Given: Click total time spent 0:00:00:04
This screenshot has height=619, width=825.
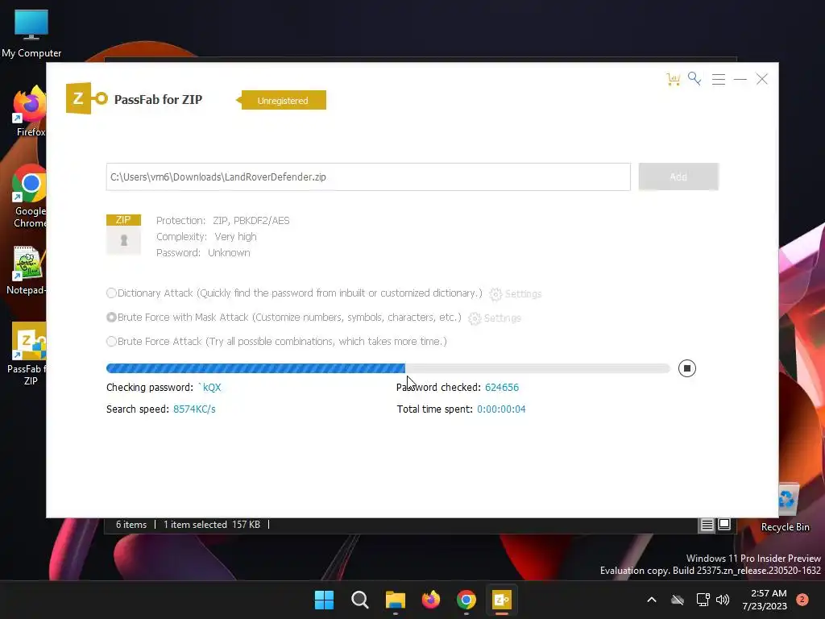Looking at the screenshot, I should point(501,409).
